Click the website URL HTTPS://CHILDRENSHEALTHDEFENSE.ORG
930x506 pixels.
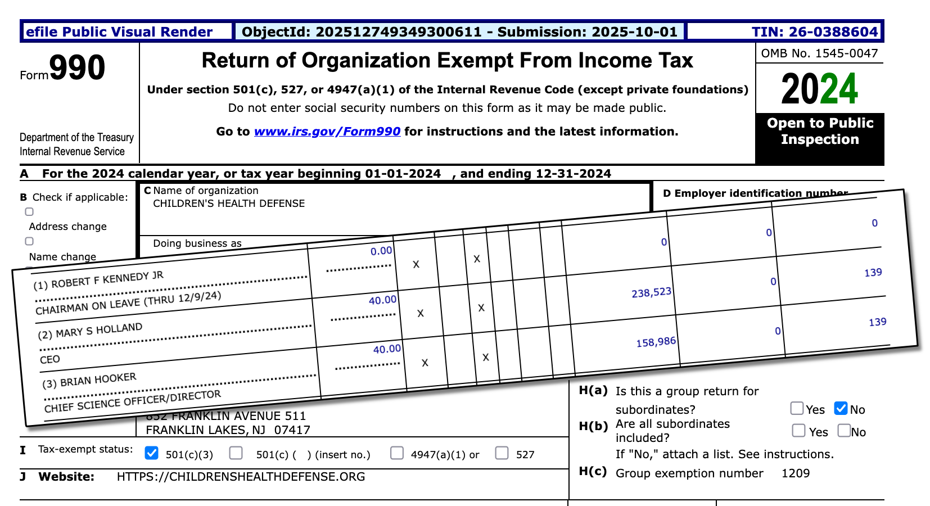[241, 477]
